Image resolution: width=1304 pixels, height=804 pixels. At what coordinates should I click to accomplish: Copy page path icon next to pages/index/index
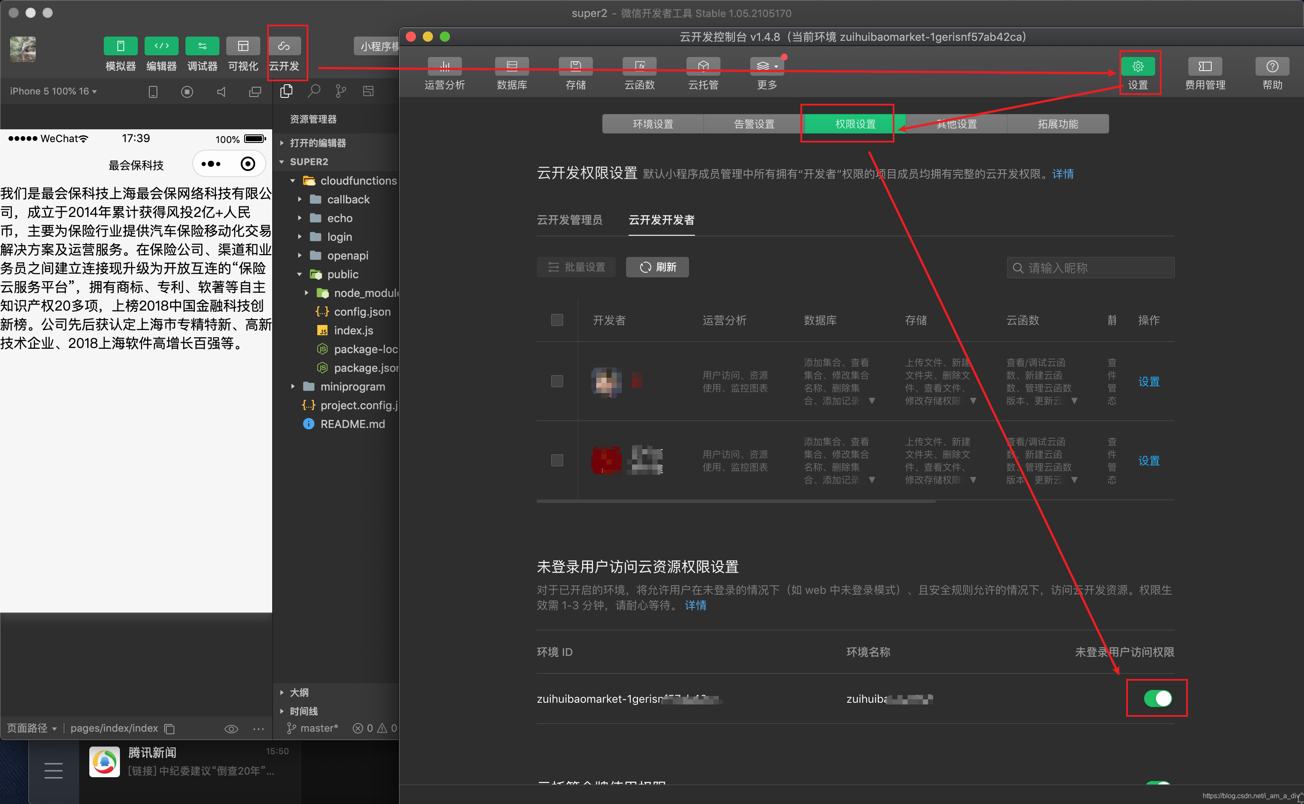coord(169,728)
